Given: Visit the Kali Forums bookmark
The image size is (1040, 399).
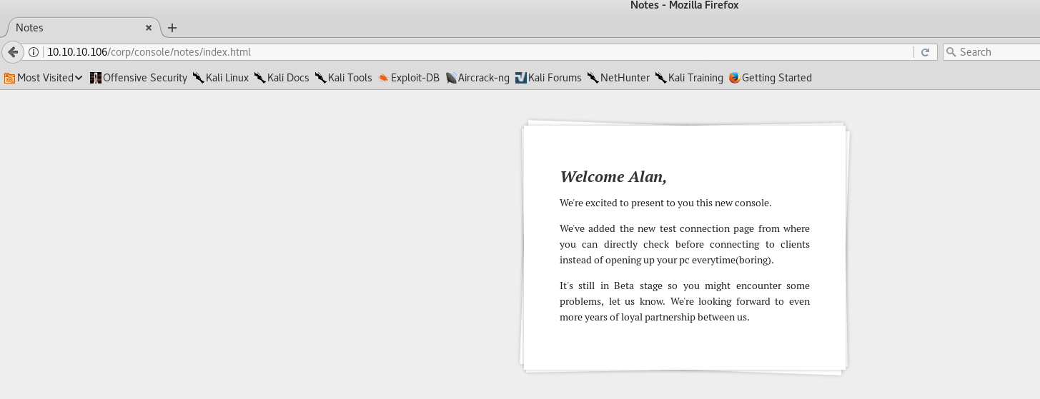Looking at the screenshot, I should pos(548,78).
